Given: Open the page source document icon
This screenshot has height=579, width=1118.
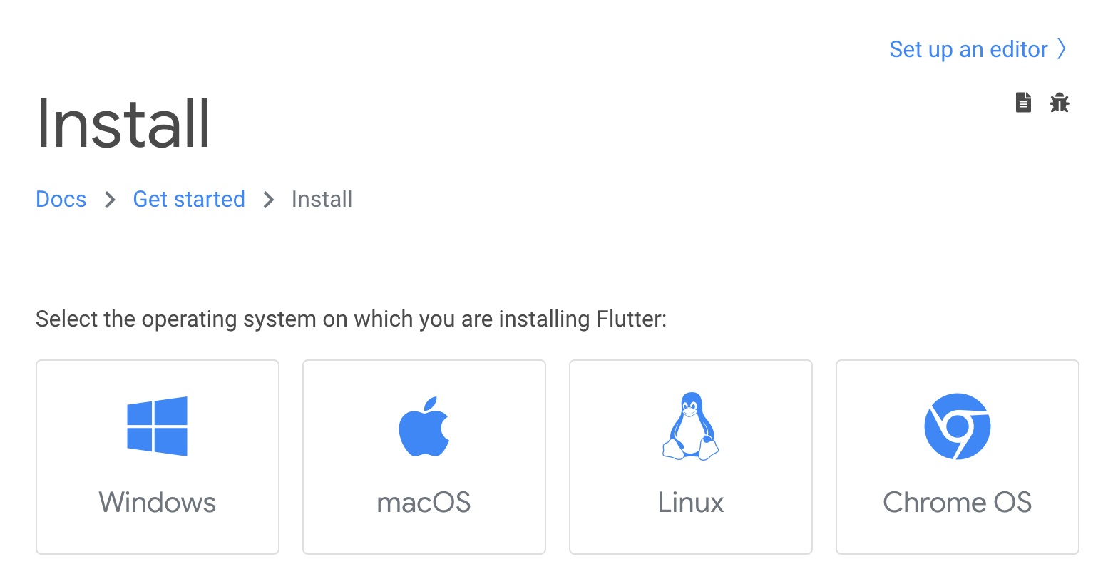Looking at the screenshot, I should (1023, 103).
